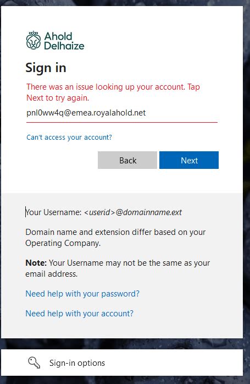The width and height of the screenshot is (250, 384).
Task: Continue with the blue Next button
Action: point(189,160)
